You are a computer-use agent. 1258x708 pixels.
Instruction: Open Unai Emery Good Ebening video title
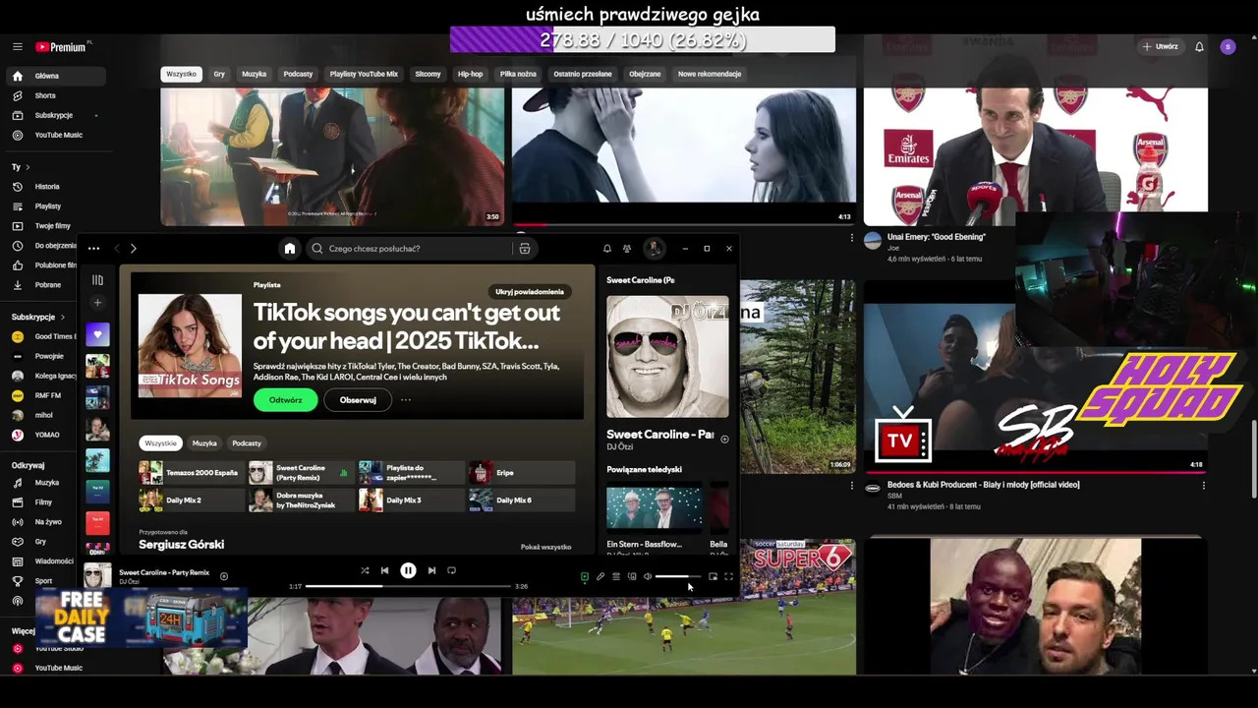point(937,237)
